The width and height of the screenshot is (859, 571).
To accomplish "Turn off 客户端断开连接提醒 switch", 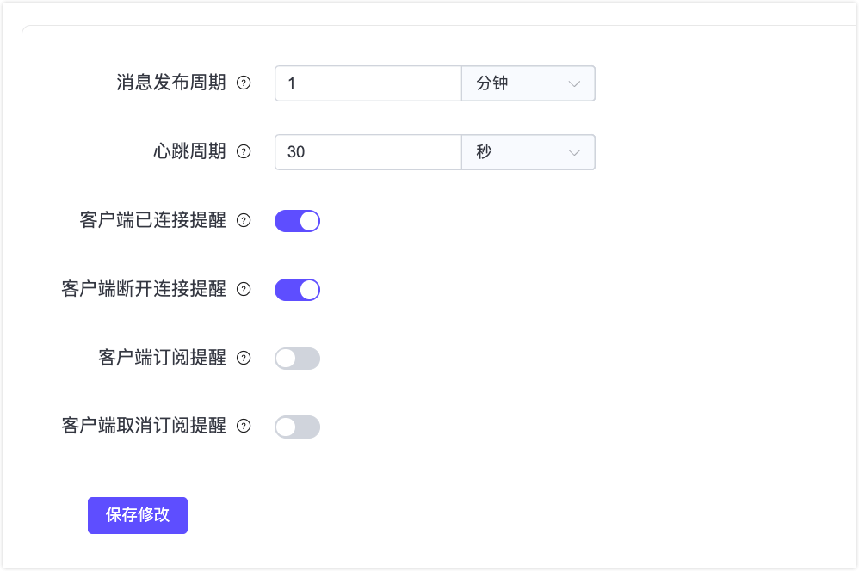I will click(297, 290).
